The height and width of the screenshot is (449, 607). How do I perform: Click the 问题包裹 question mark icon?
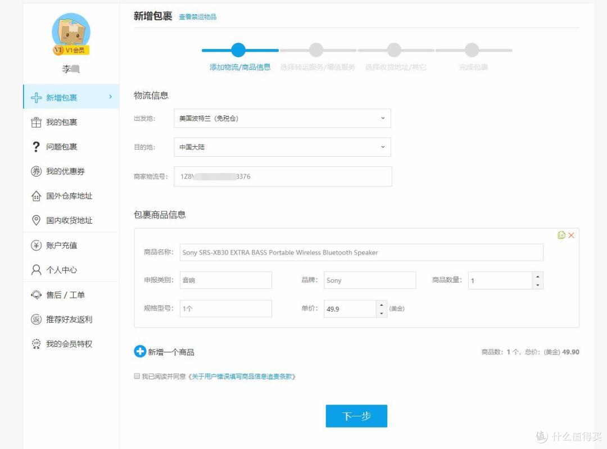pos(36,147)
